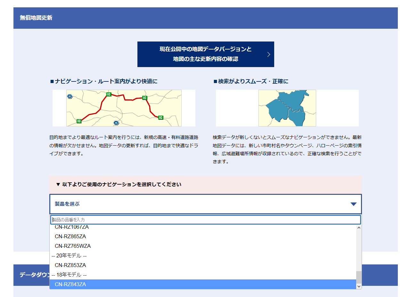Click the 検索がよりスムーズ・正確に heading

[x=251, y=81]
